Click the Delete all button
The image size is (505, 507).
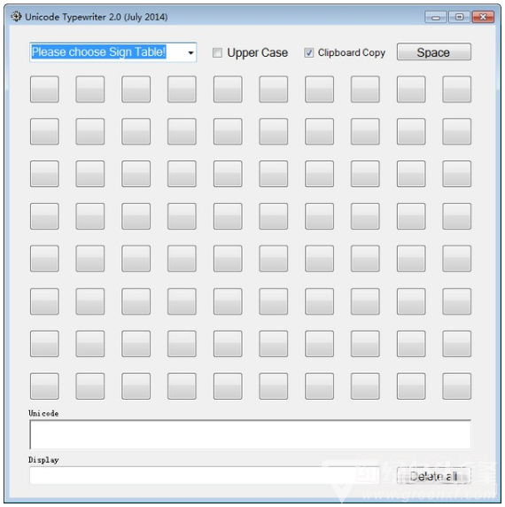[434, 476]
